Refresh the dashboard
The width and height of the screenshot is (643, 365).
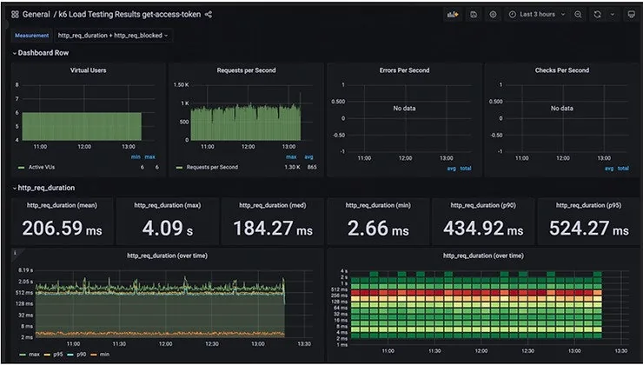coord(598,15)
